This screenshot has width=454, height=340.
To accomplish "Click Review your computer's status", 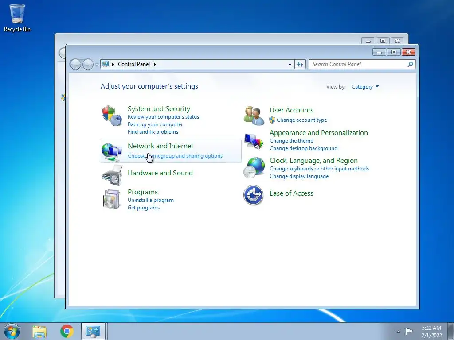I will tap(163, 117).
